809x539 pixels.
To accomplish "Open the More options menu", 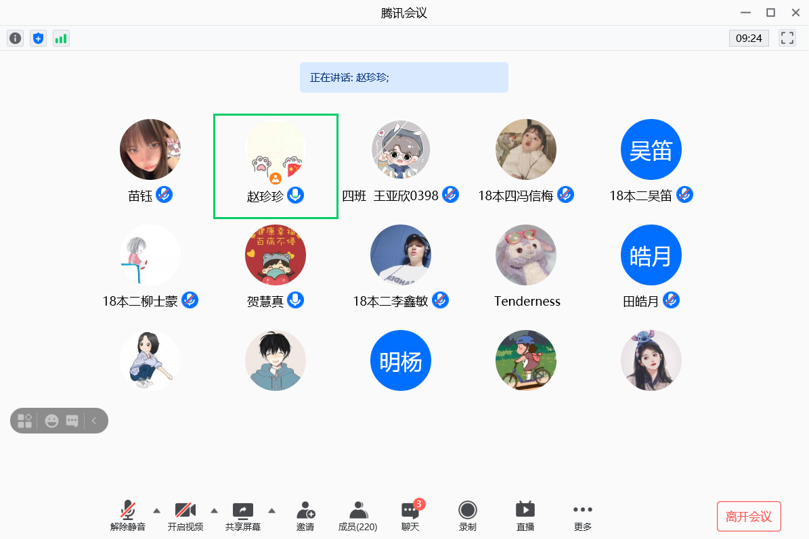I will pos(582,516).
